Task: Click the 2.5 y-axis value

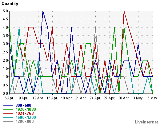Action: tap(6, 52)
